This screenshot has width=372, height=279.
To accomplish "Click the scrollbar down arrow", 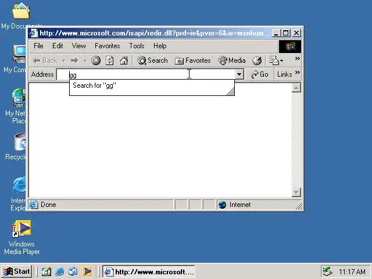I will (x=296, y=192).
